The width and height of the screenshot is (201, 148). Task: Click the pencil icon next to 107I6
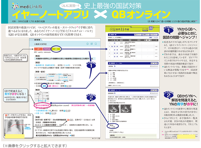(115, 66)
